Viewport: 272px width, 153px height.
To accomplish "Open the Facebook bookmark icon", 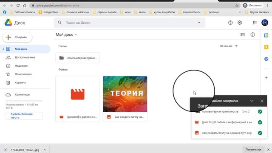I will 5,12.
